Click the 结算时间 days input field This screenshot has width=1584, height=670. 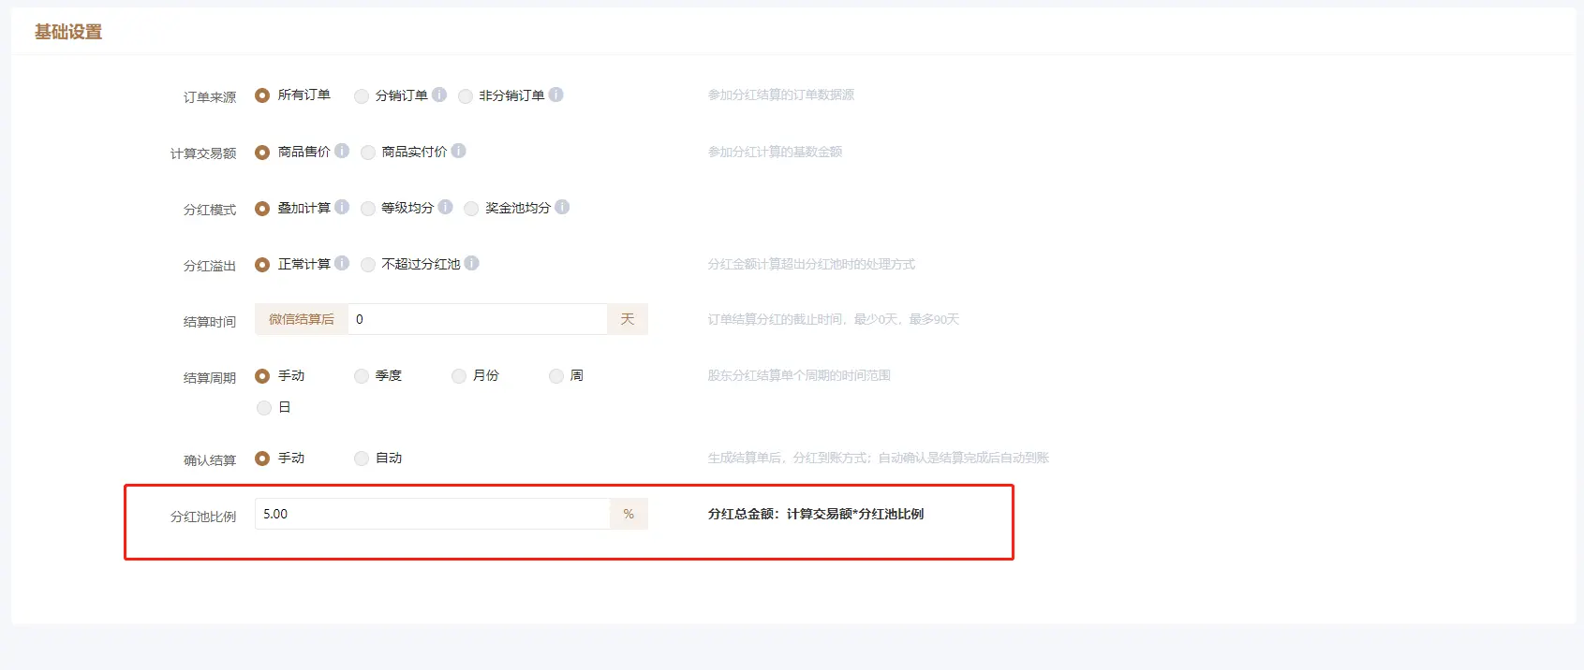[477, 319]
